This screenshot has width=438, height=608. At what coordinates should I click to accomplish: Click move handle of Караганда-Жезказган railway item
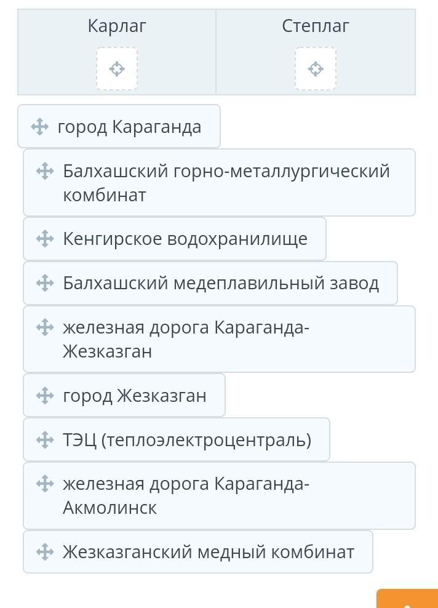pos(45,327)
